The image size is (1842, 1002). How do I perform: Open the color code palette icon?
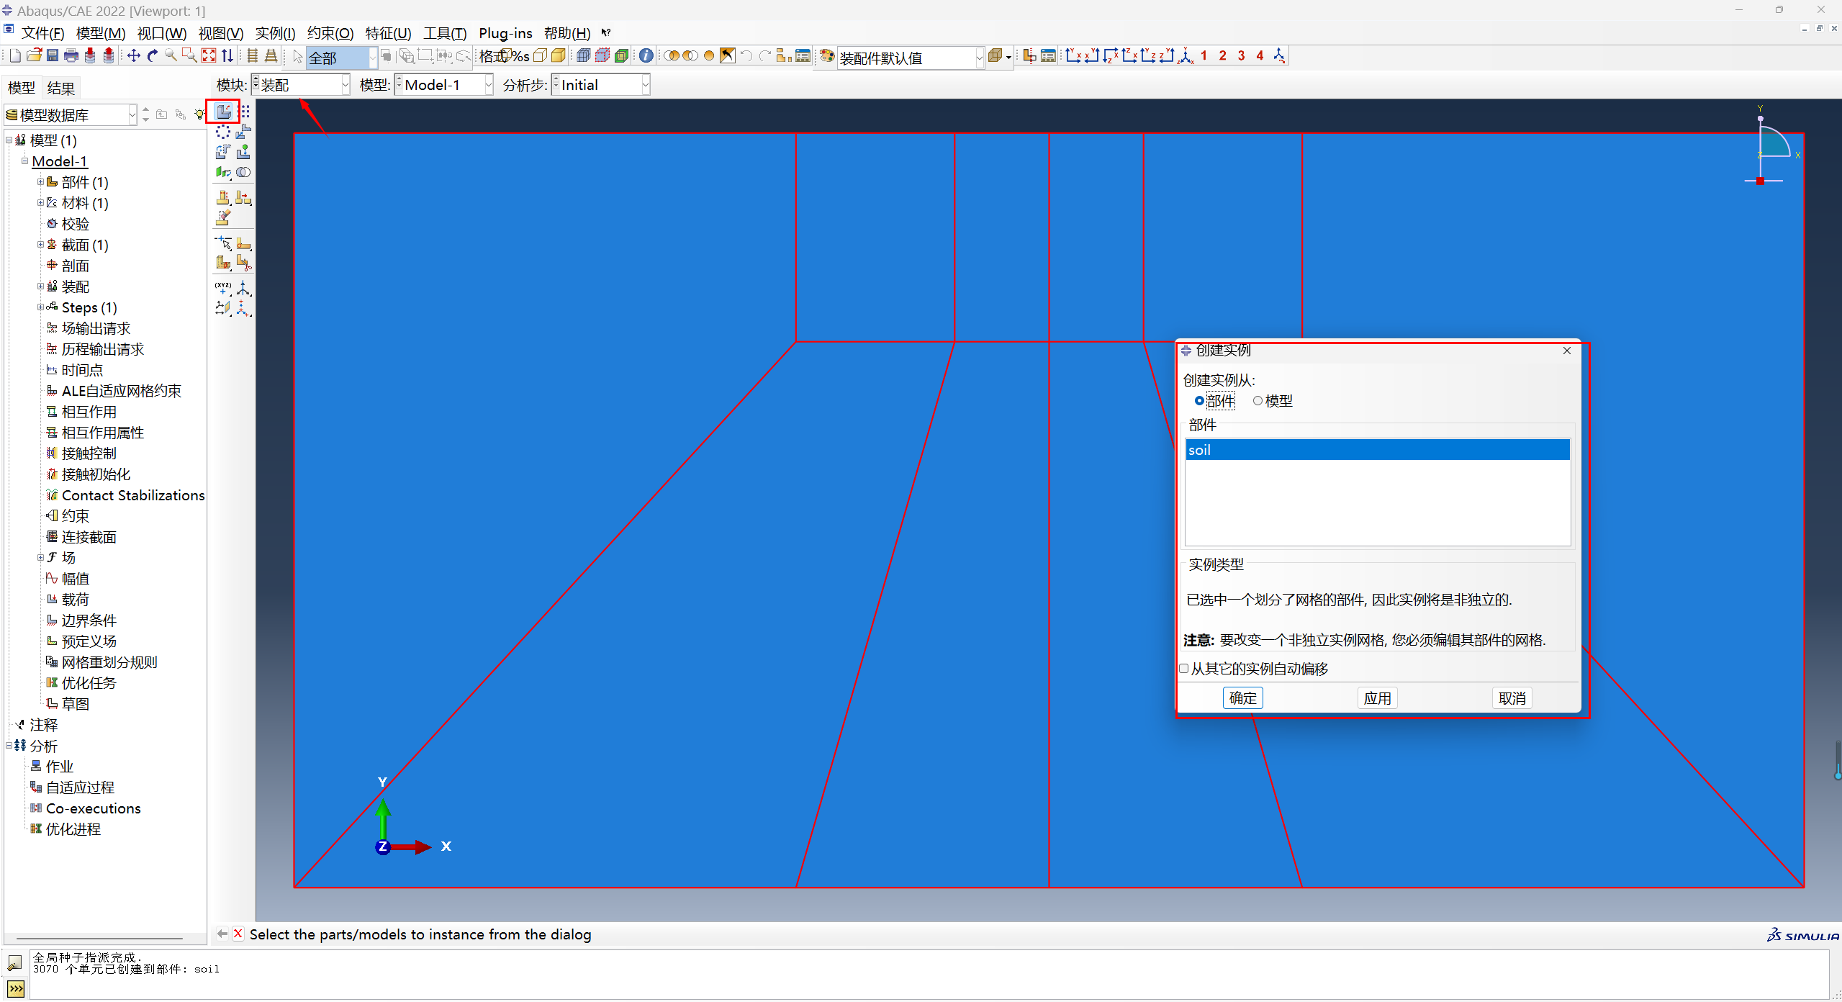tap(827, 56)
